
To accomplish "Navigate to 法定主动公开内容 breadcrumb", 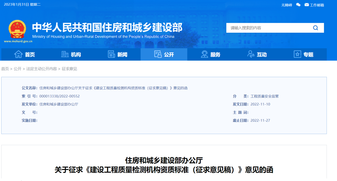I will click(42, 69).
